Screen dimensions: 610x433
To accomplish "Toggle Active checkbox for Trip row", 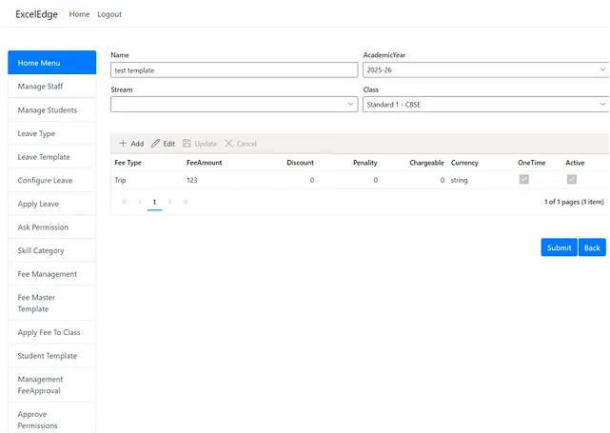I will point(572,179).
